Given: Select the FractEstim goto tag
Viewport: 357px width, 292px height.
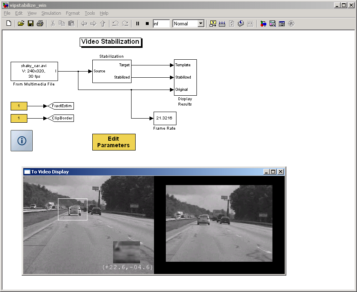Looking at the screenshot, I should (x=61, y=106).
